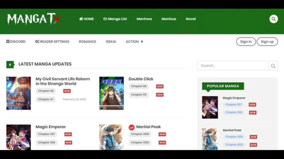Open the DISCORD link
284x159 pixels.
(x=16, y=42)
